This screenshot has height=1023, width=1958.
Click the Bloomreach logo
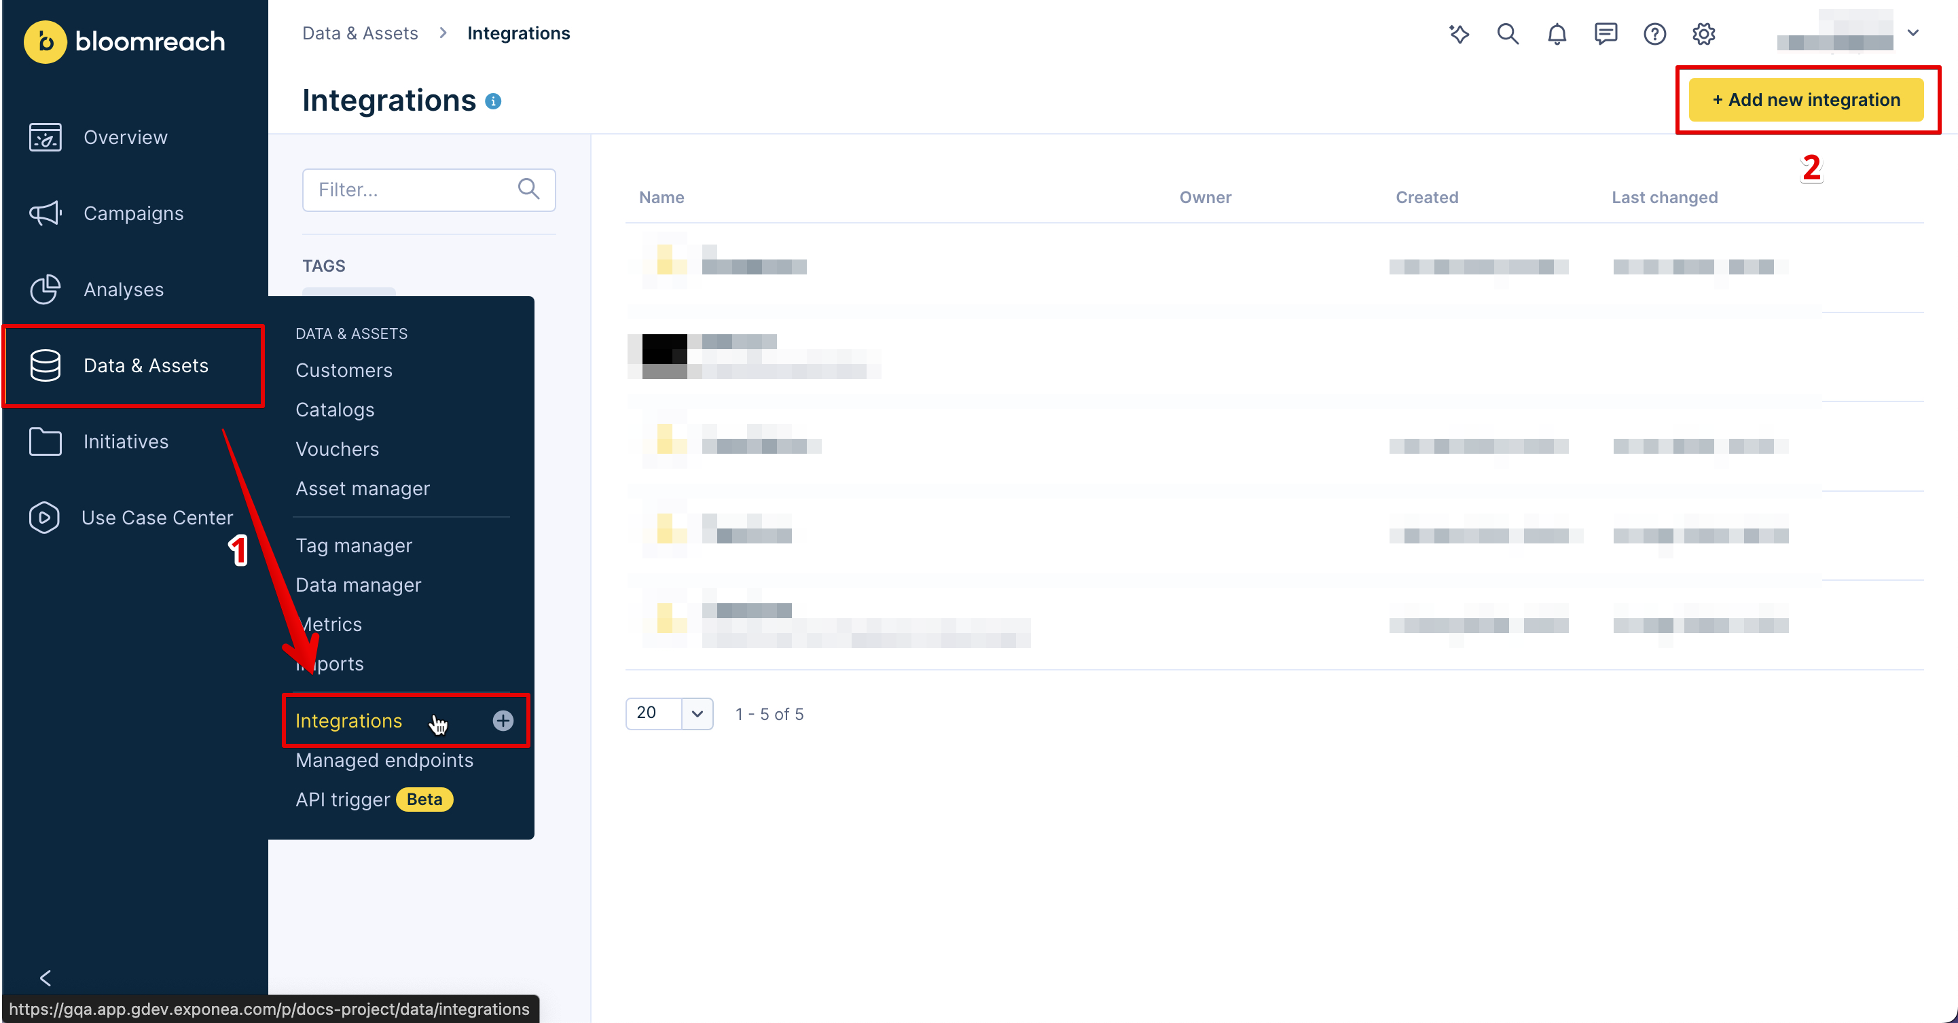click(125, 41)
